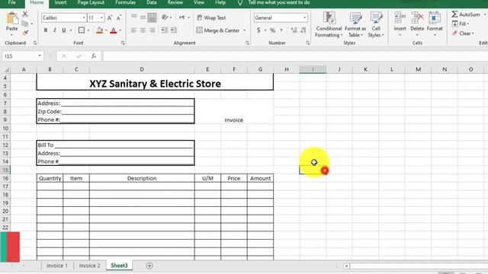Click Decrease Decimal icon
The width and height of the screenshot is (488, 274).
tap(303, 30)
